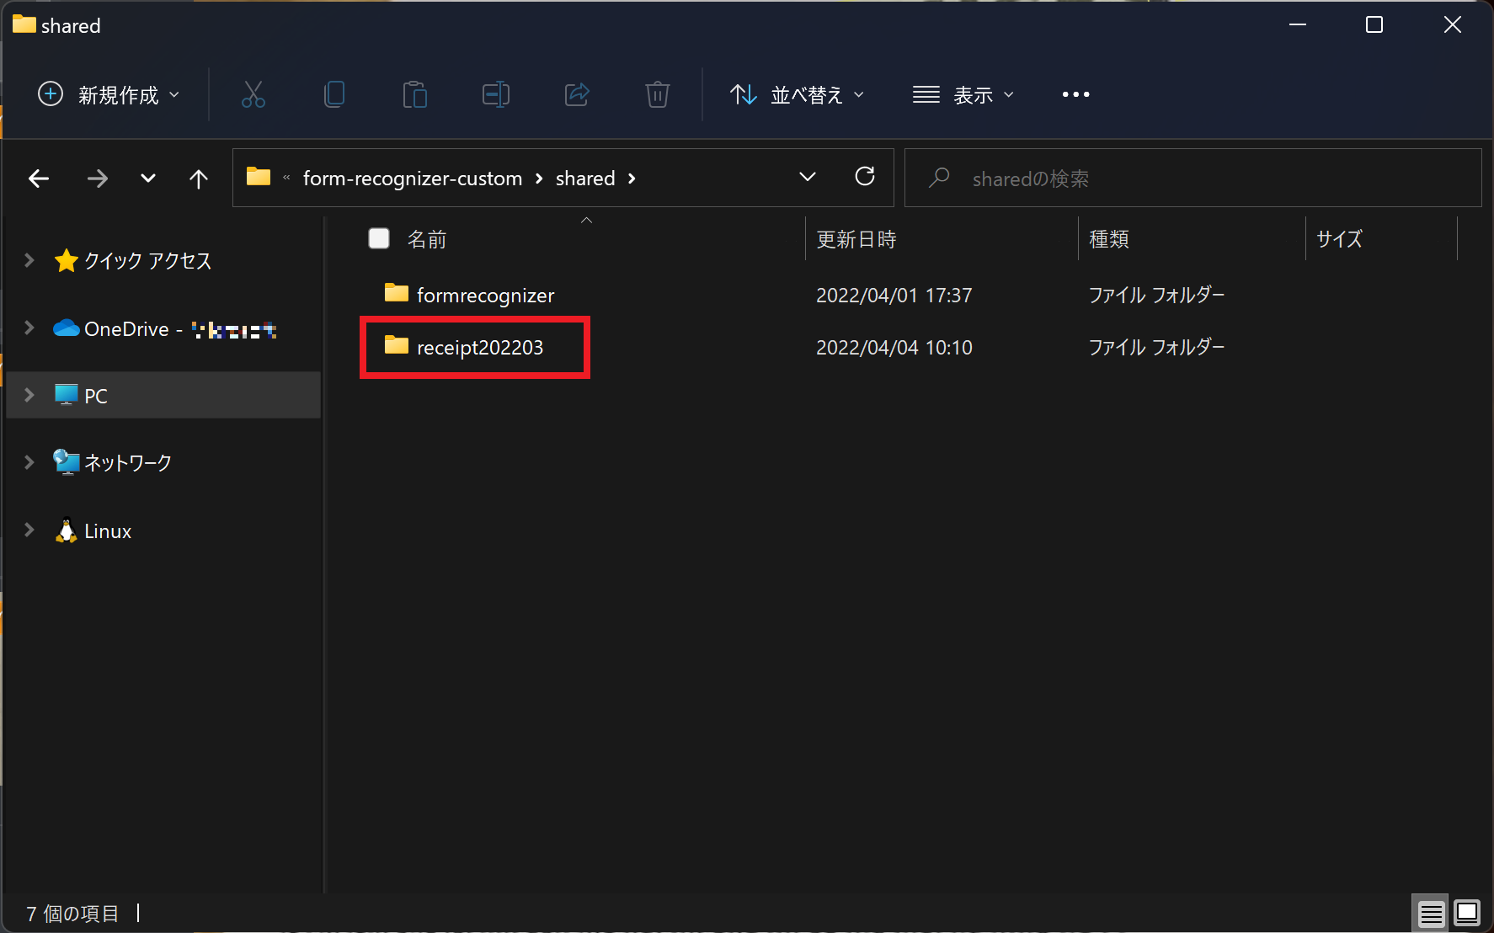Switch to details view in the status bar
The width and height of the screenshot is (1494, 933).
pyautogui.click(x=1431, y=913)
